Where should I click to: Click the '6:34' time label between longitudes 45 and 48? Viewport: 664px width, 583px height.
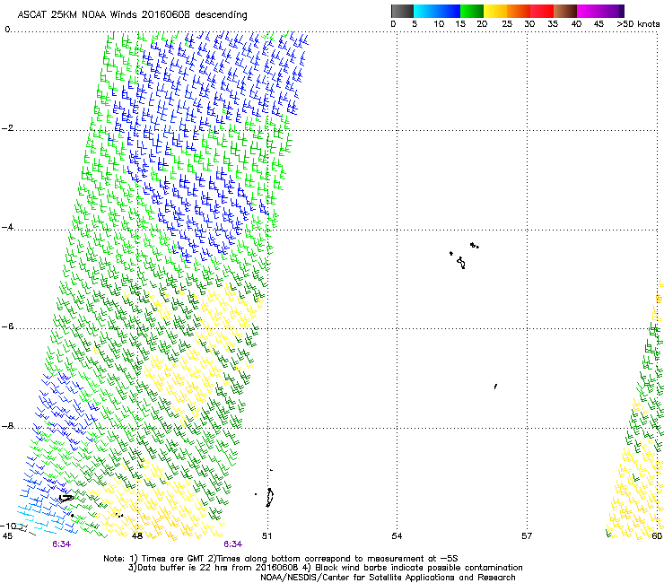click(x=61, y=544)
